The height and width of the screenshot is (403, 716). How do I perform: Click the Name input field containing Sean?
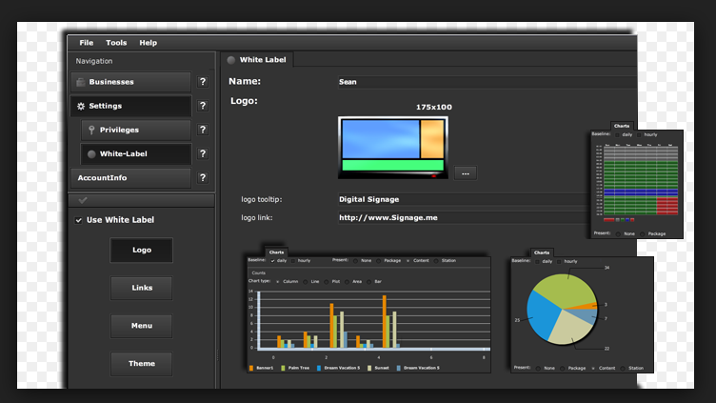[x=487, y=82]
